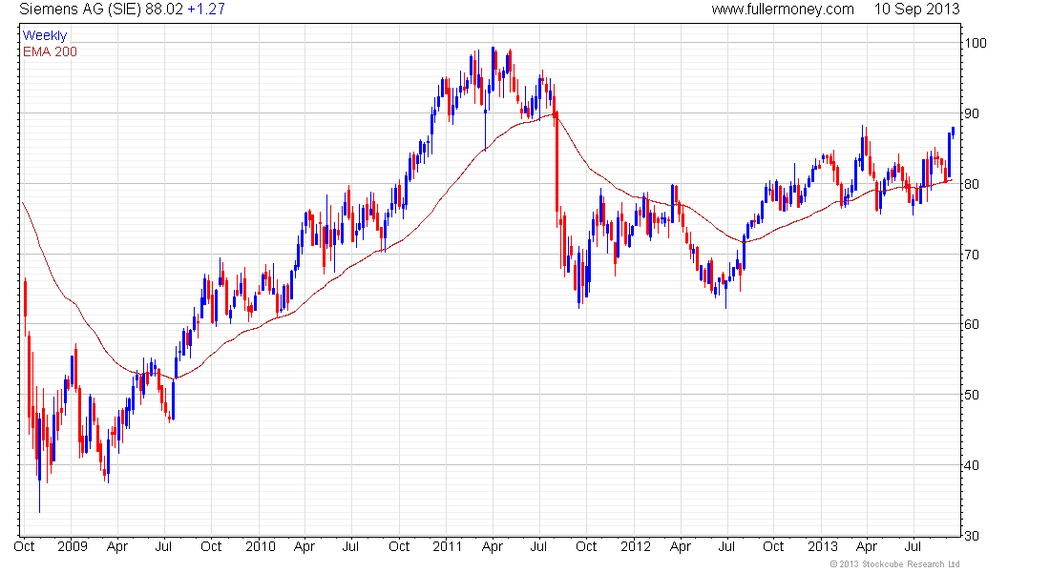Click the 10 Sep 2013 date label
The image size is (1050, 572).
tap(916, 10)
